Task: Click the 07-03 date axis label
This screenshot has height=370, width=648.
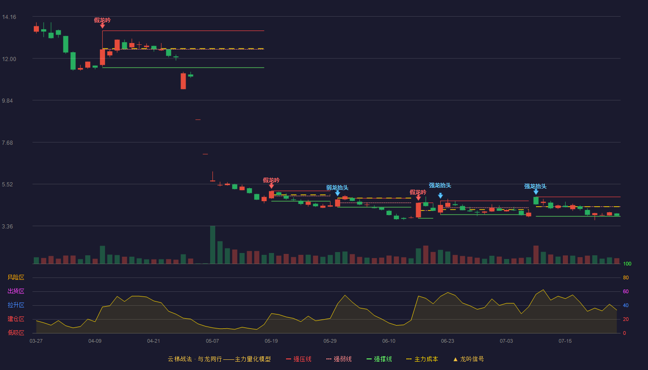Action: tap(506, 341)
